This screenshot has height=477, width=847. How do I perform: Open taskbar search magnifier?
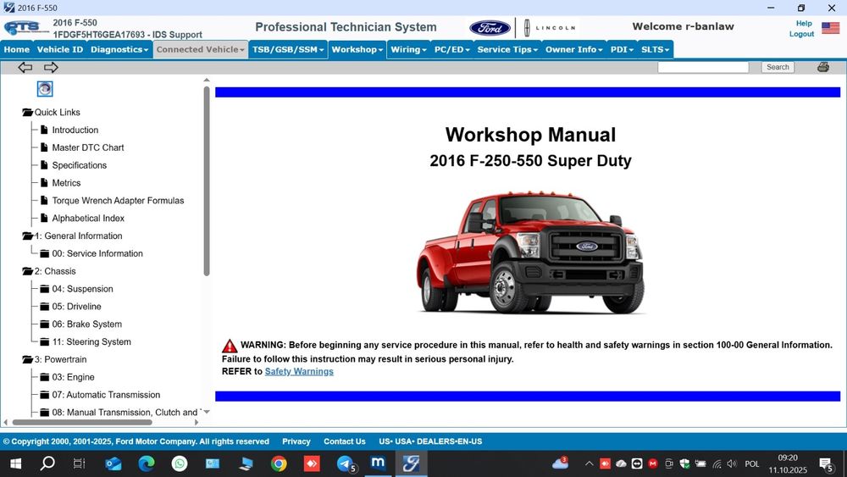tap(47, 463)
